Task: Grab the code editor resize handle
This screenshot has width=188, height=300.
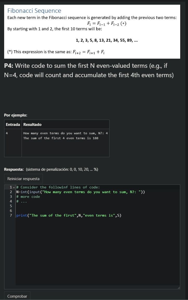Action: 178,287
